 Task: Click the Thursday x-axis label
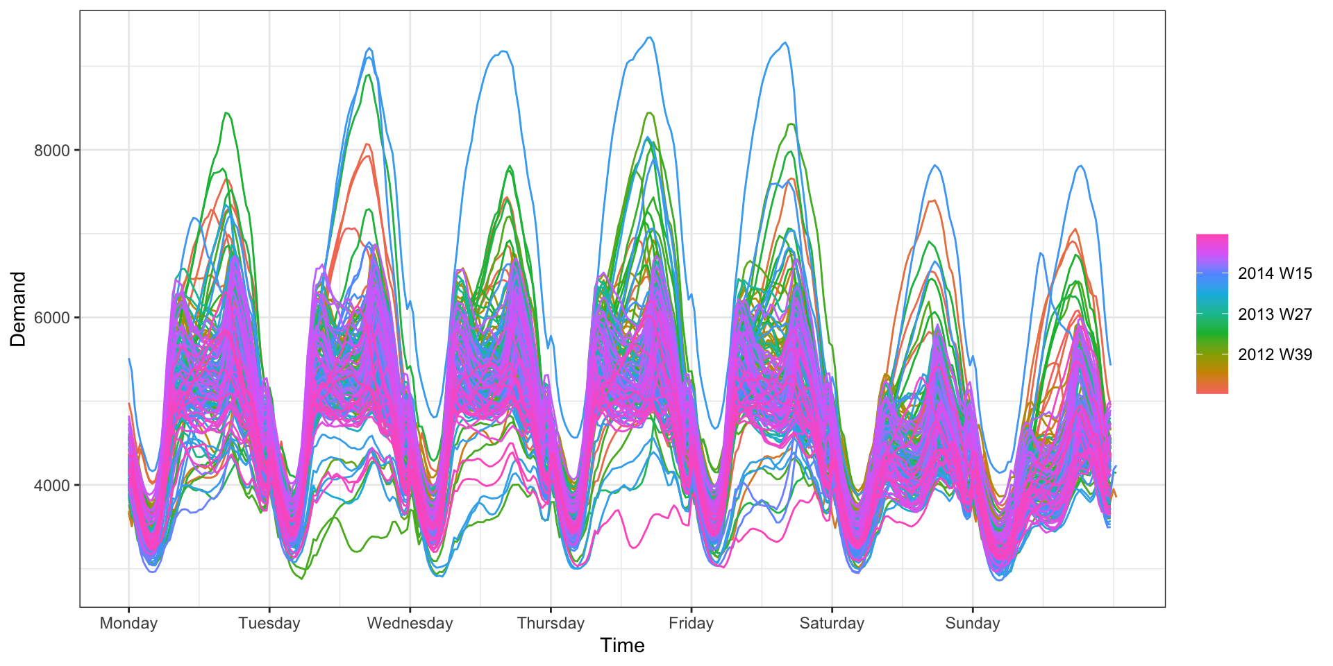(x=551, y=623)
